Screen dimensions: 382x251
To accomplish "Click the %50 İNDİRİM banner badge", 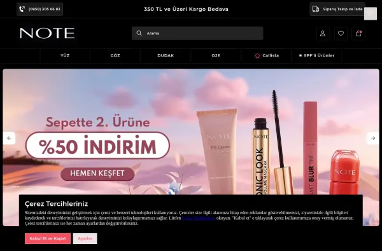I will [x=97, y=146].
